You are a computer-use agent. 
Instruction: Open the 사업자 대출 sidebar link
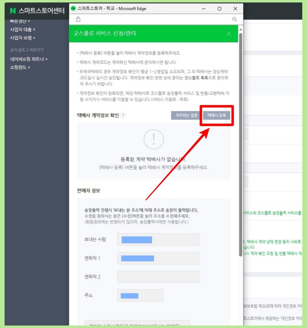tap(22, 30)
